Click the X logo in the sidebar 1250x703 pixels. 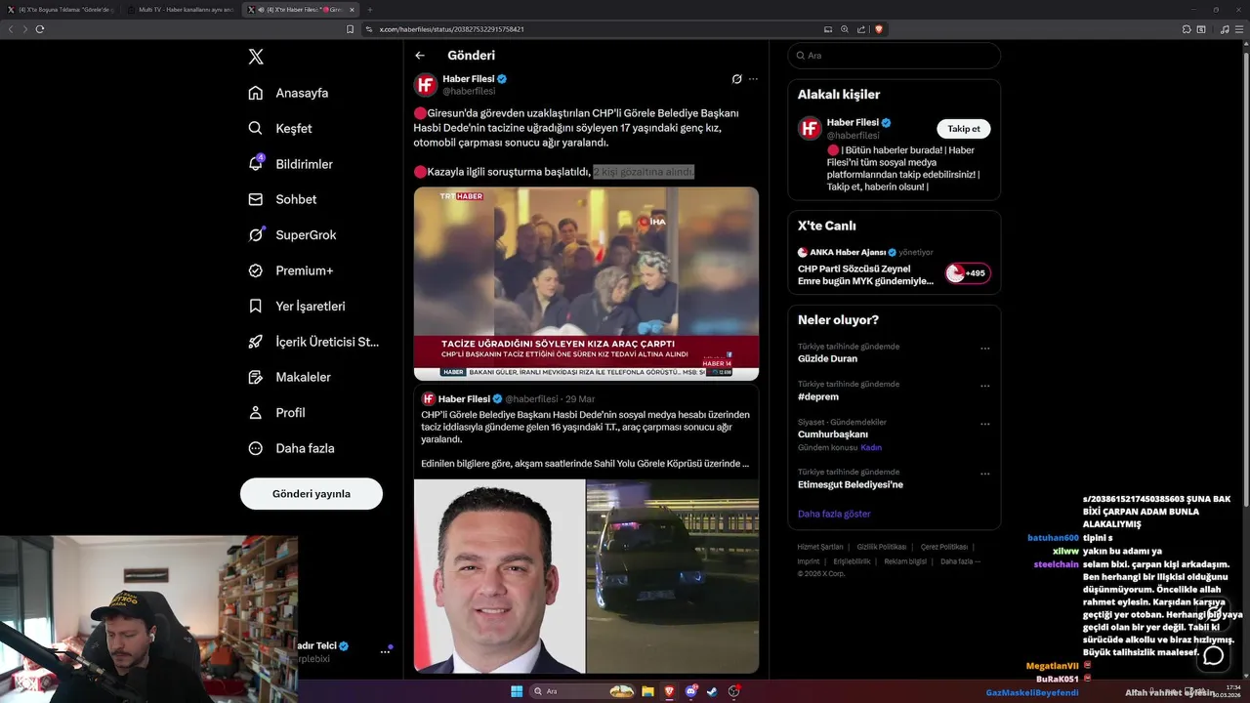[256, 57]
